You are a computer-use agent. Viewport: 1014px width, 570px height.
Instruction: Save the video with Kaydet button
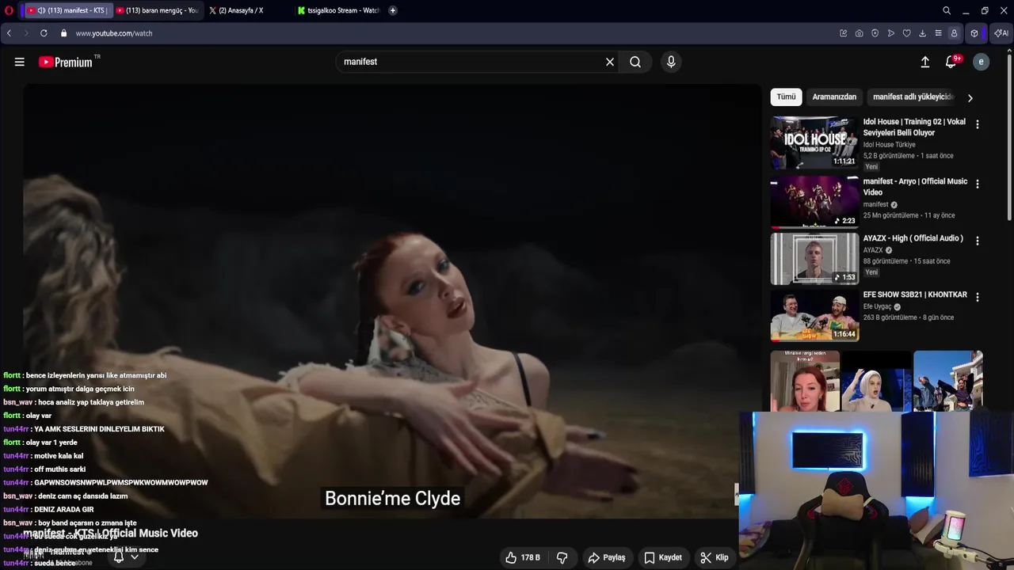point(663,557)
